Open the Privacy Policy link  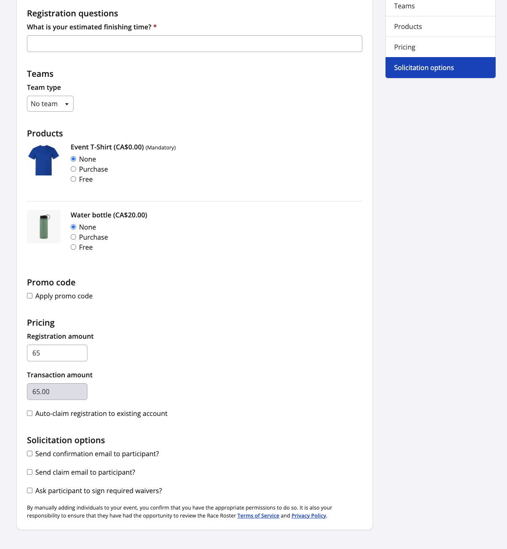[x=309, y=516]
